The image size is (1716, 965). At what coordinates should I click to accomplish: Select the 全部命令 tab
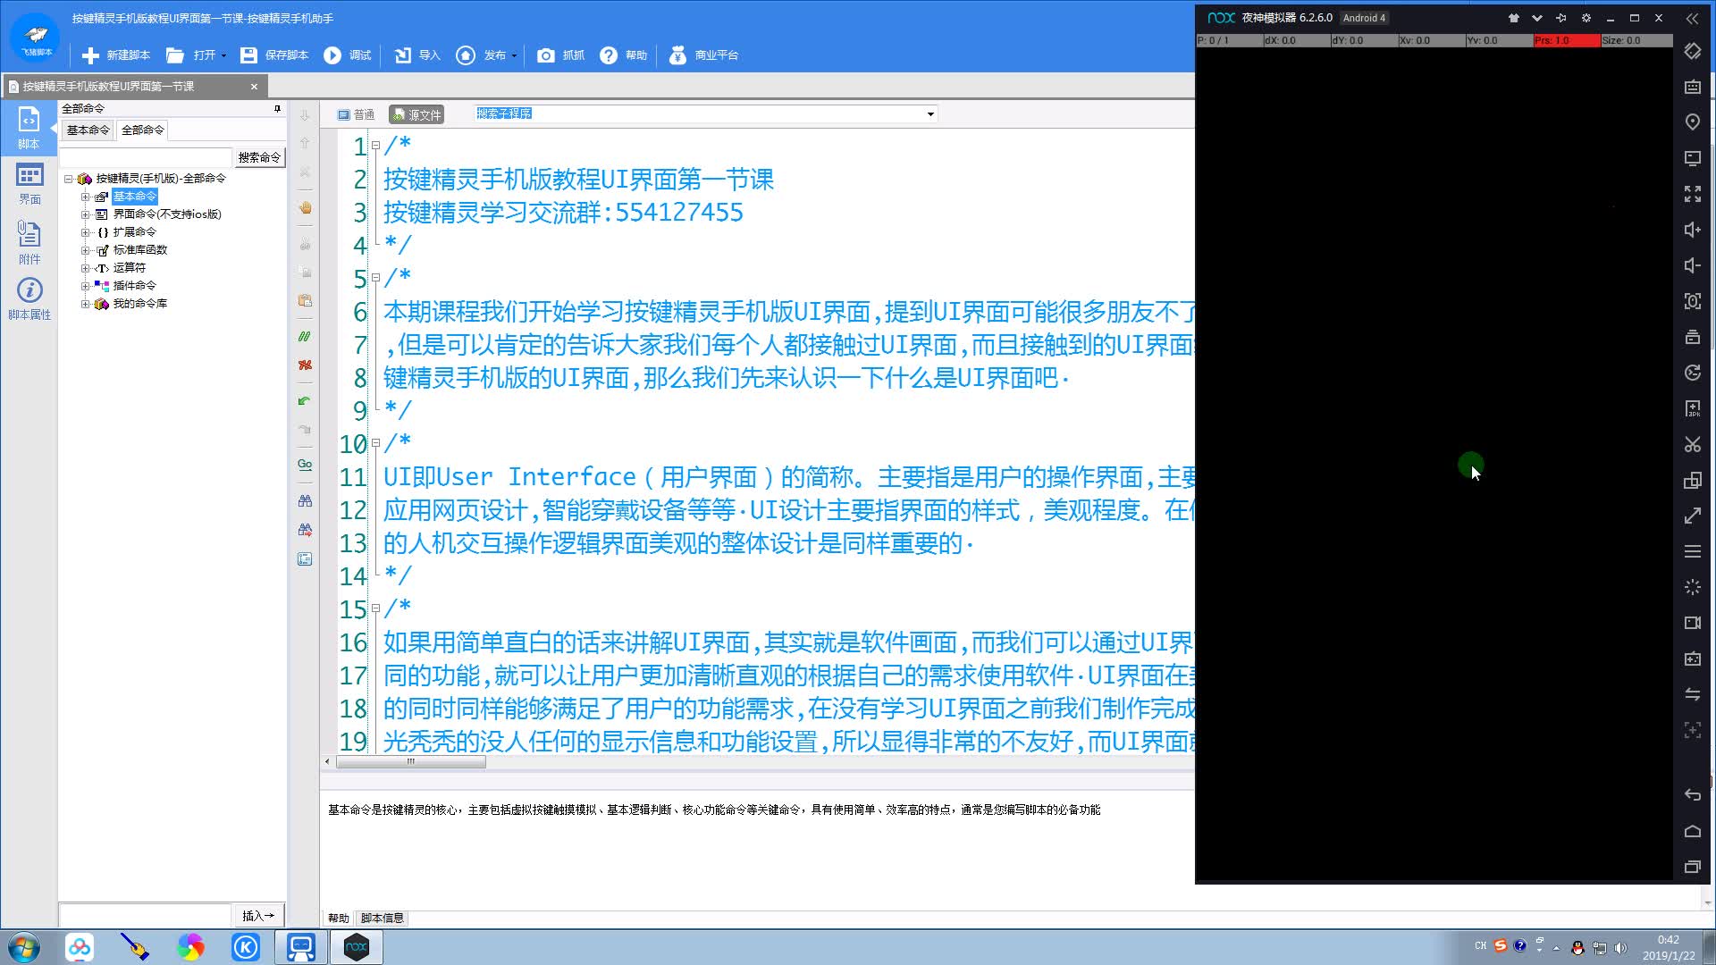pos(143,130)
